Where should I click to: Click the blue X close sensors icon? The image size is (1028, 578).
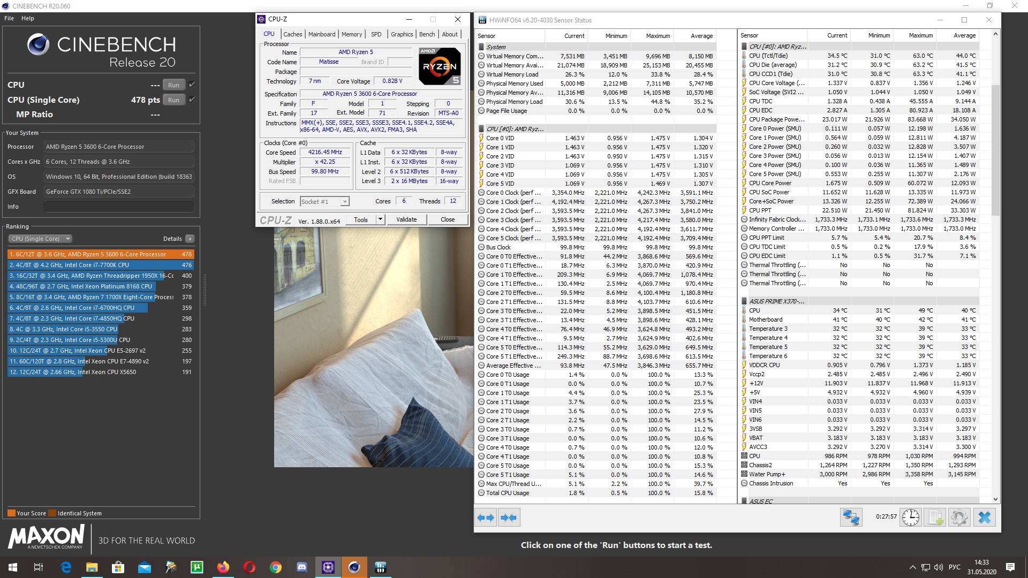point(984,518)
